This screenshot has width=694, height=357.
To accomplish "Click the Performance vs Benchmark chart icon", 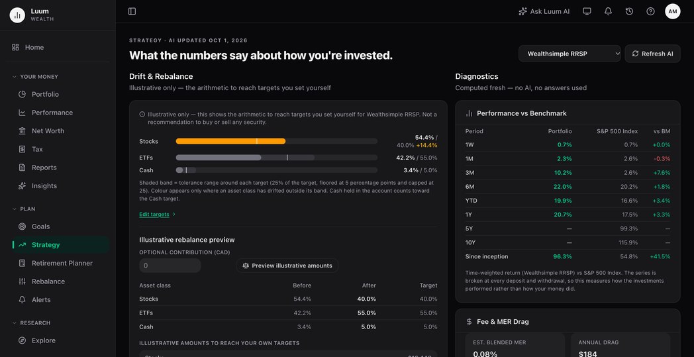I will coord(469,113).
